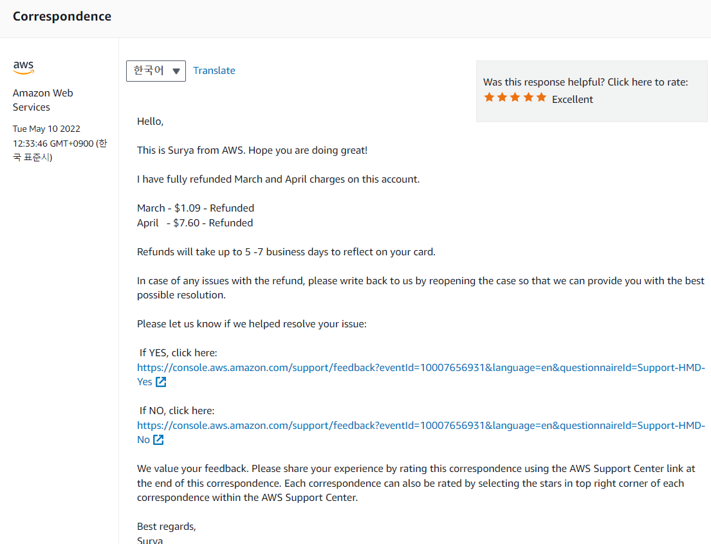Open the Support-HMD-Yes feedback URL
This screenshot has height=544, width=711.
[421, 374]
